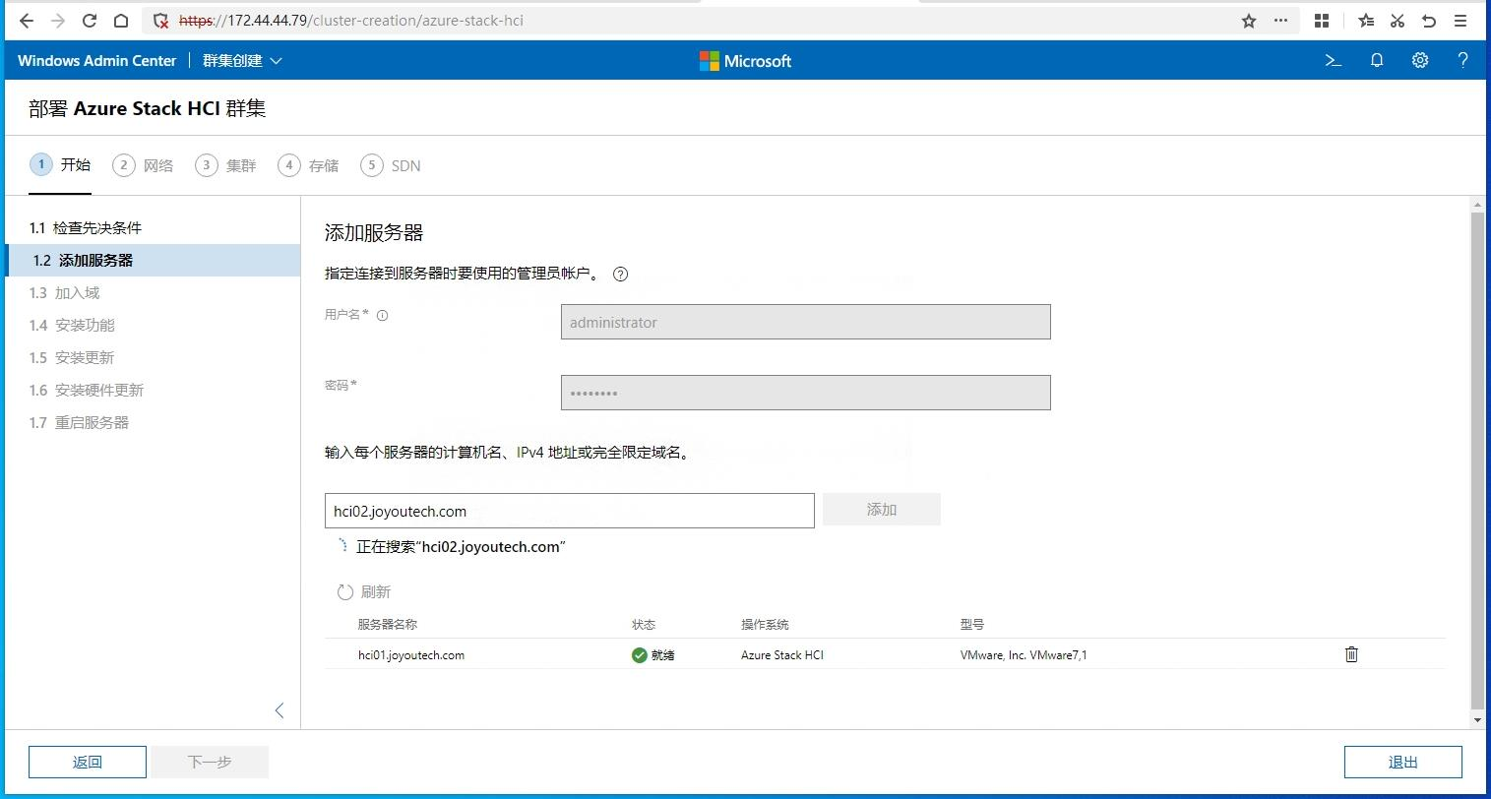Collapse the left step navigation pane
Image resolution: width=1491 pixels, height=799 pixels.
(x=280, y=710)
